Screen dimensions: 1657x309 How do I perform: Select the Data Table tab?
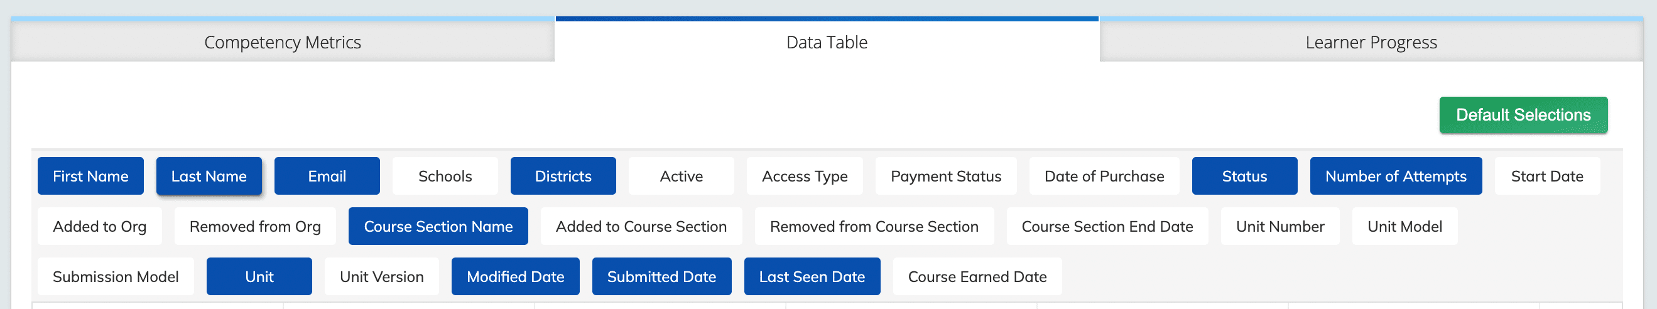point(827,42)
